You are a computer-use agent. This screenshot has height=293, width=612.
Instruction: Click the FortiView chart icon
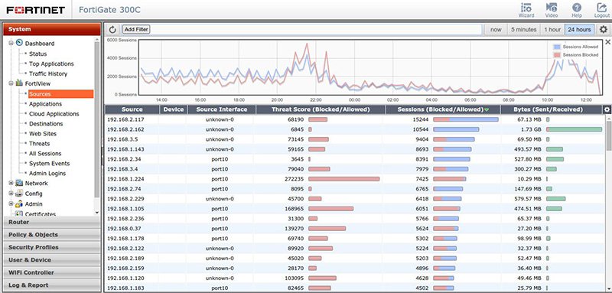click(19, 83)
